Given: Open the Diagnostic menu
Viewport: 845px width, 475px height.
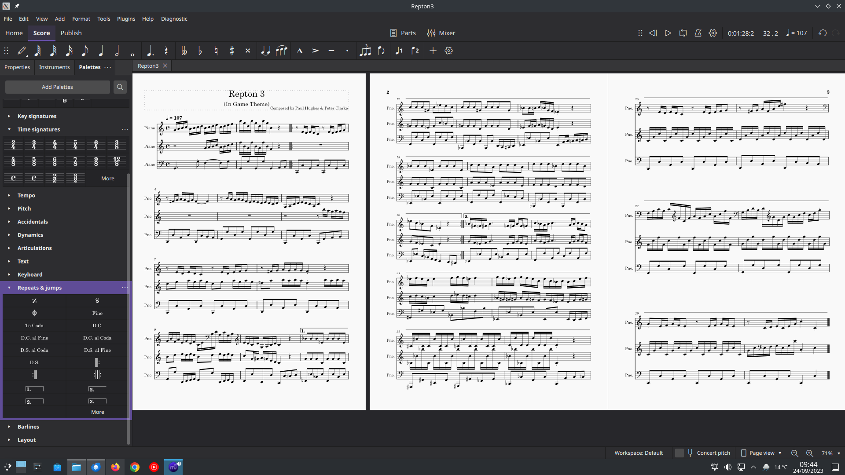Looking at the screenshot, I should click(174, 19).
